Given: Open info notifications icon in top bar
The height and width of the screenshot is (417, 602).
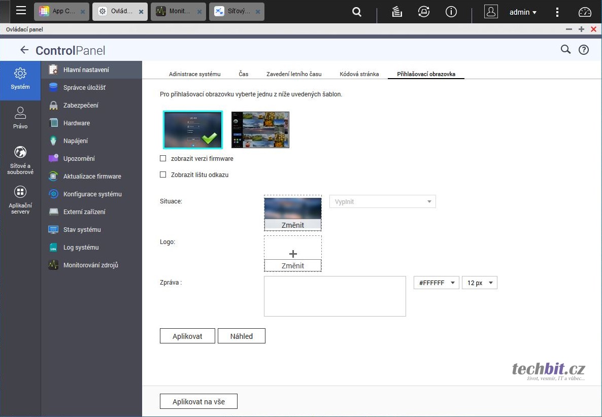Looking at the screenshot, I should click(x=451, y=12).
